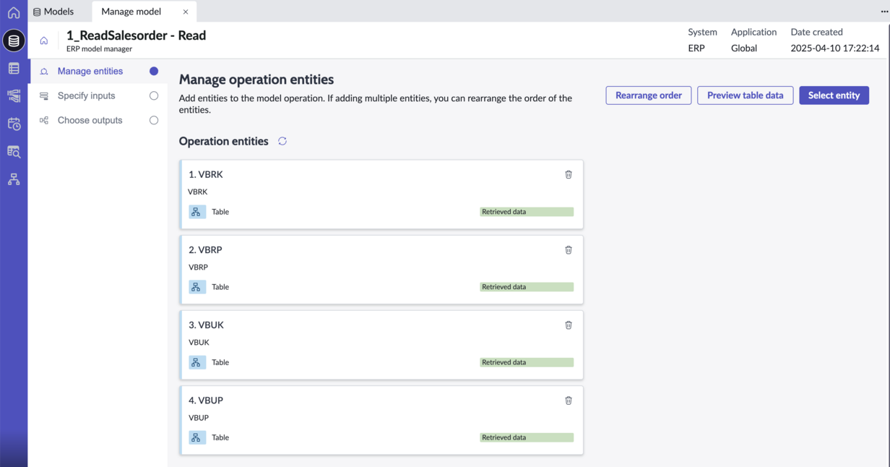Screen dimensions: 890x467
Task: Click the System value 'ERP'
Action: [x=696, y=48]
